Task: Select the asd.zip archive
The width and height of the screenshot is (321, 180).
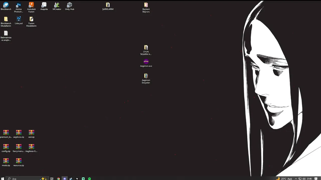Action: (31, 134)
